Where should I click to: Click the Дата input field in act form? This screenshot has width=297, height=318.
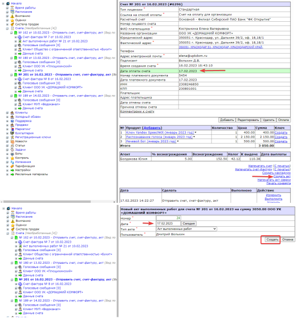point(168,224)
